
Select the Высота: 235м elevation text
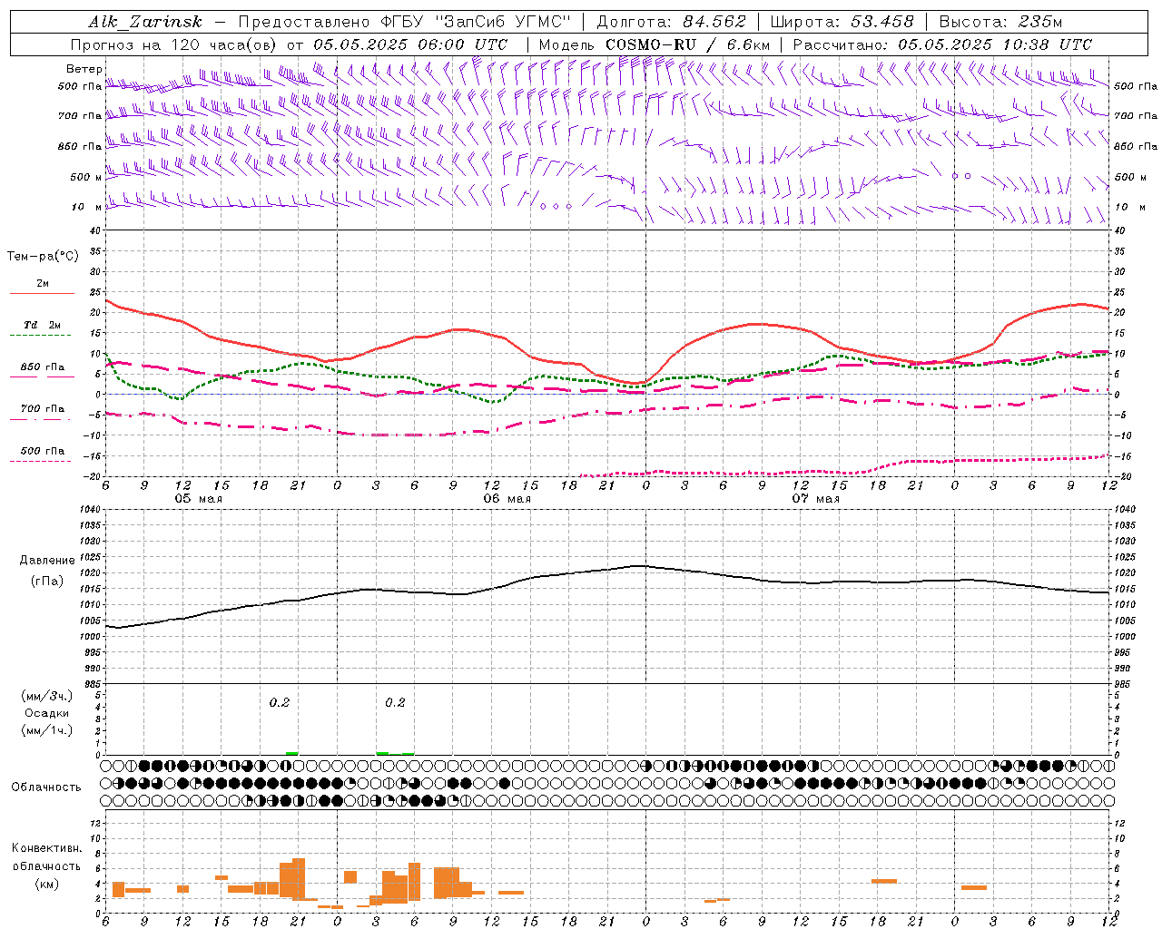click(x=1000, y=22)
